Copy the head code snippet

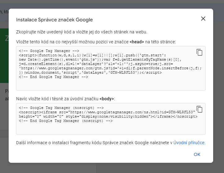tap(199, 52)
